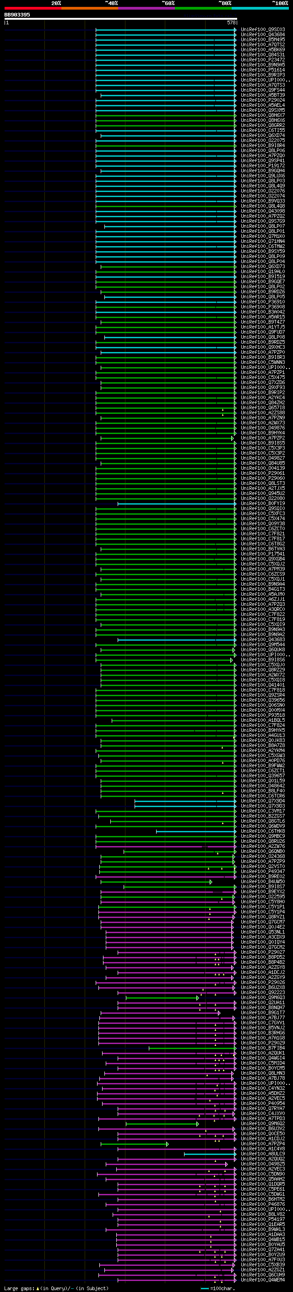Select label UniRef100_B4G1T3
The image size is (293, 1292).
tap(263, 589)
